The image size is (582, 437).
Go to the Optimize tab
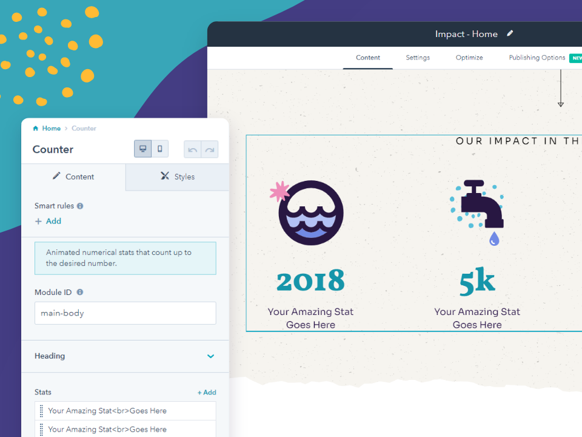pos(469,58)
